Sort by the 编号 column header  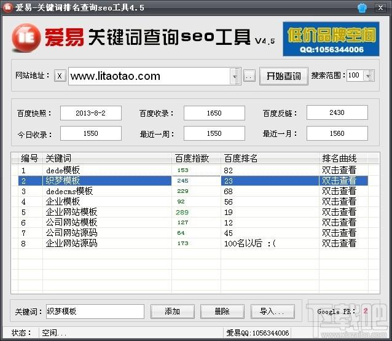30,159
